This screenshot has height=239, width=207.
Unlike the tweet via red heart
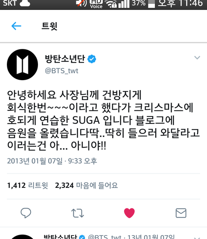click(x=129, y=213)
